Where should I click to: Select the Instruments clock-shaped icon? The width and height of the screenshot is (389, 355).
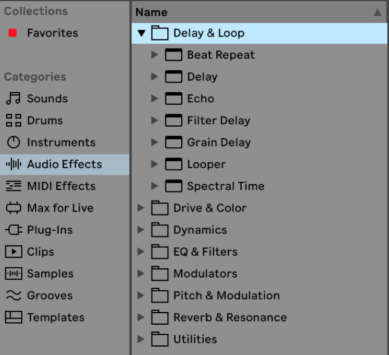pos(13,142)
